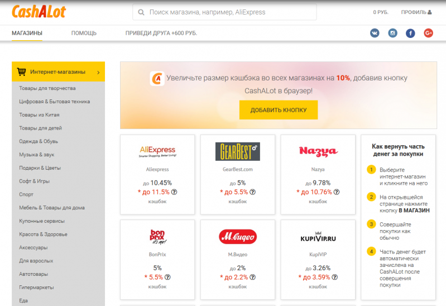Click the GearBest cashback help question icon
The width and height of the screenshot is (446, 306).
point(252,192)
